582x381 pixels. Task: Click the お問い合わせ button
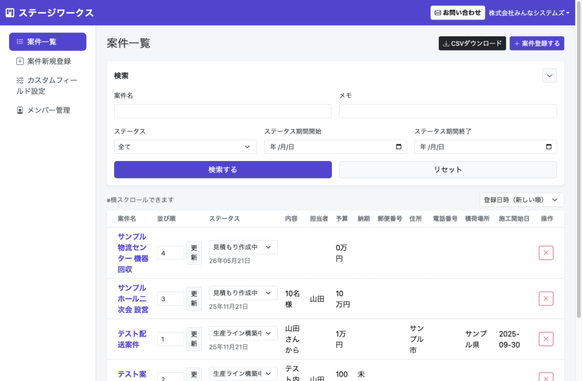458,12
